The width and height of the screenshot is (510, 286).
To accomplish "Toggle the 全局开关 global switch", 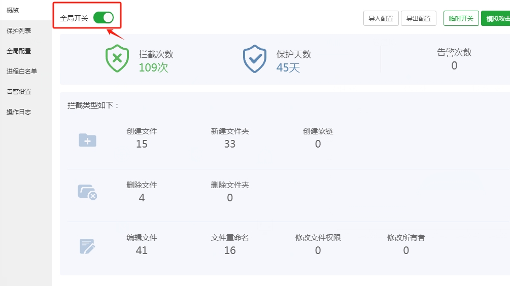I will click(104, 18).
